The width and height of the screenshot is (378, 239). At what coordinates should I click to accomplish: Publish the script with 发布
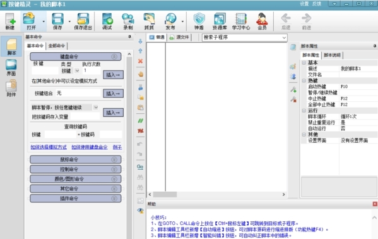(170, 21)
